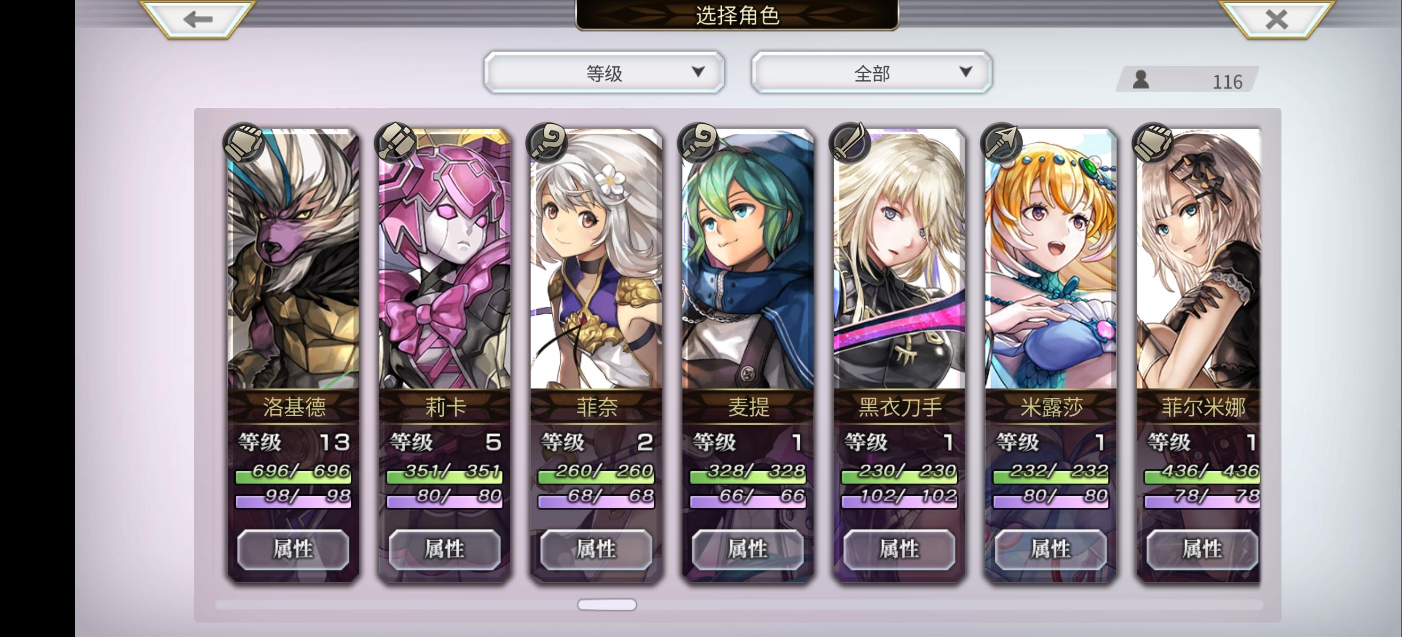Click the fist class icon on 洛基德
This screenshot has height=637, width=1402.
(244, 142)
